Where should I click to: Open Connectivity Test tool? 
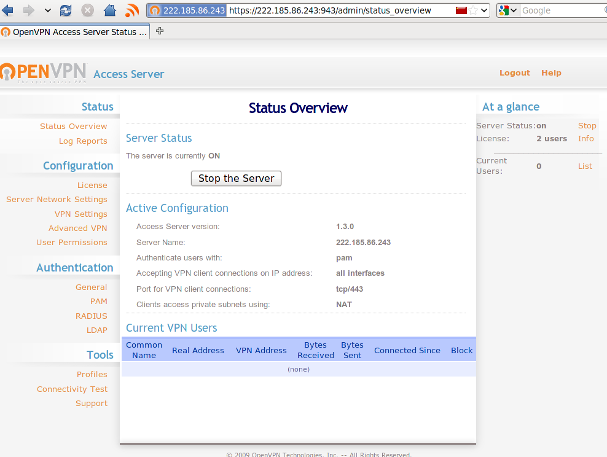(72, 389)
